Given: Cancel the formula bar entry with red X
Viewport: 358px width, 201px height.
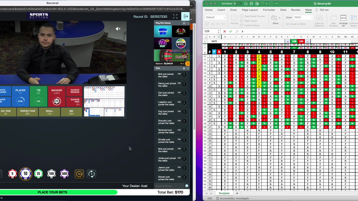Looking at the screenshot, I should pyautogui.click(x=224, y=31).
